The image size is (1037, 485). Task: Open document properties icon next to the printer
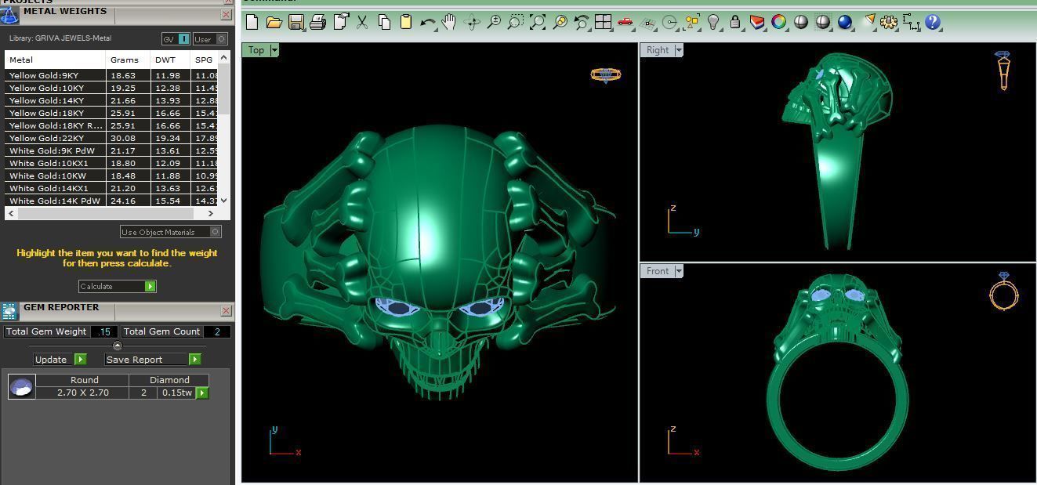[x=340, y=23]
